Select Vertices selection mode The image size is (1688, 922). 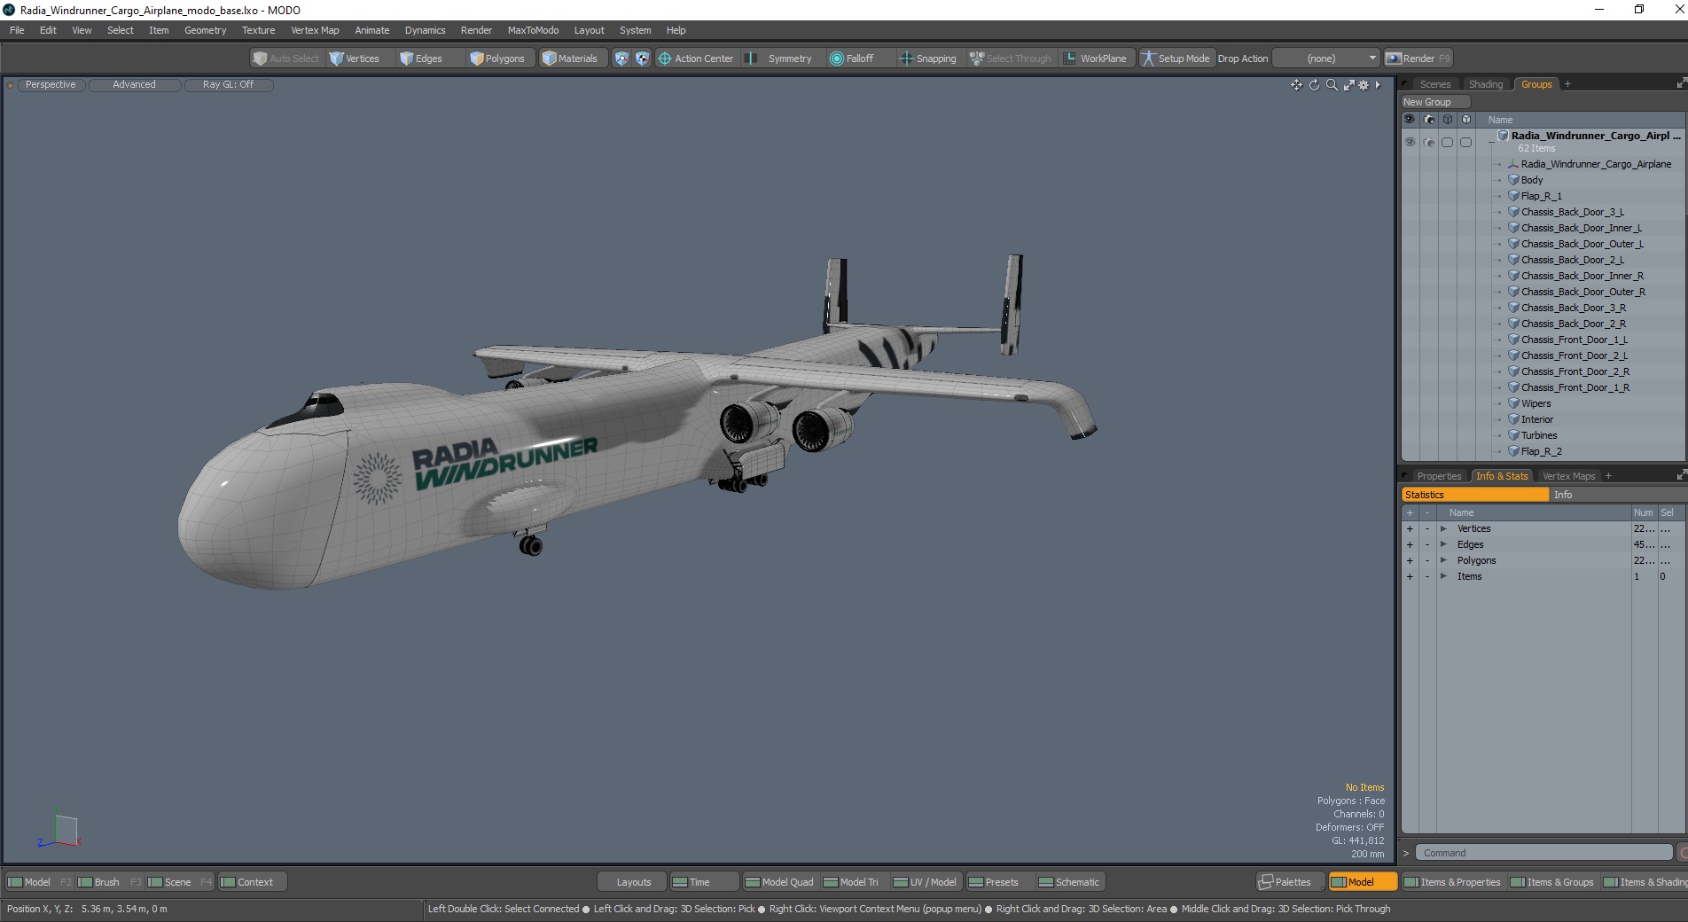tap(355, 59)
